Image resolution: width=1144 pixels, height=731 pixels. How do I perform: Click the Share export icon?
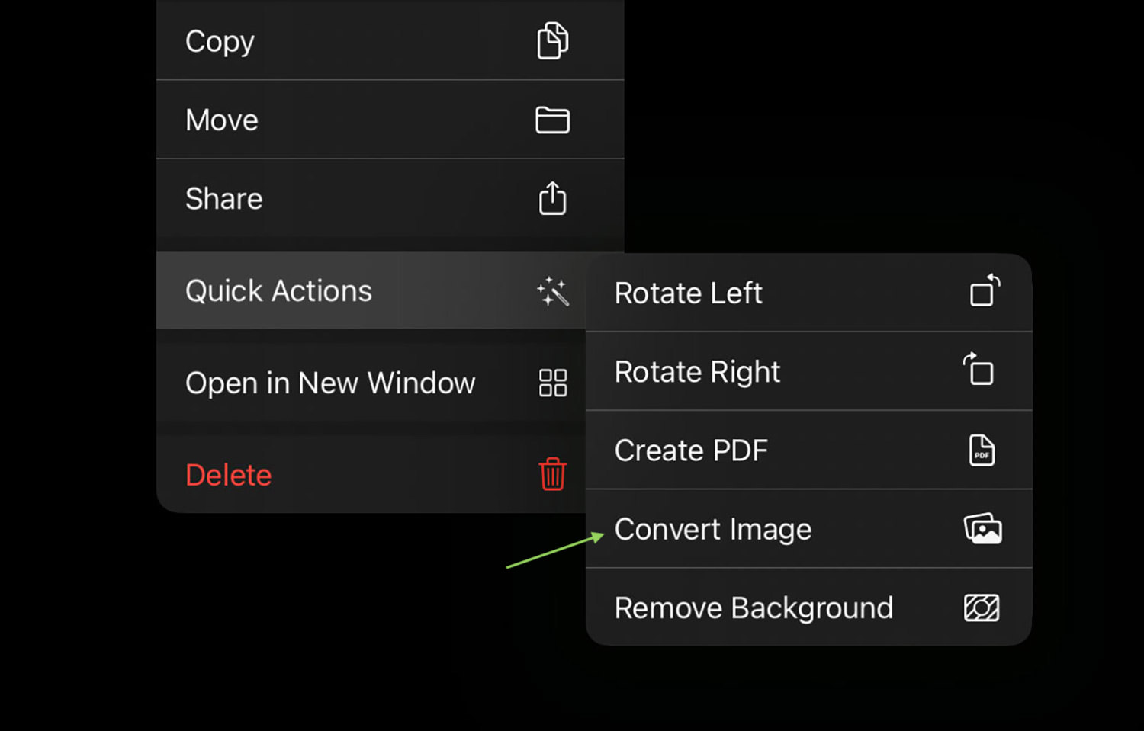[552, 199]
